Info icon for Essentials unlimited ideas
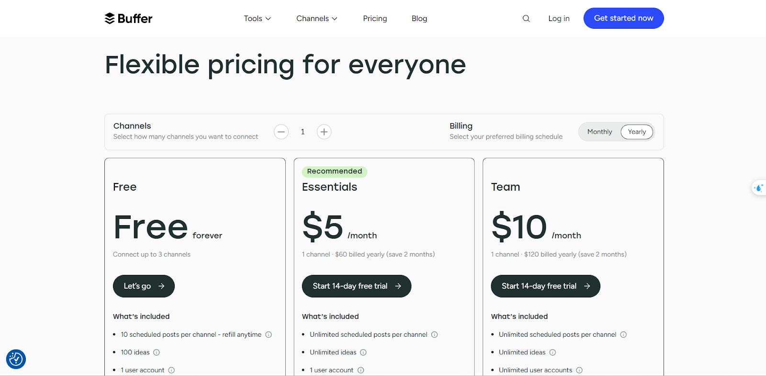Screen dimensions: 766x376 pos(363,353)
